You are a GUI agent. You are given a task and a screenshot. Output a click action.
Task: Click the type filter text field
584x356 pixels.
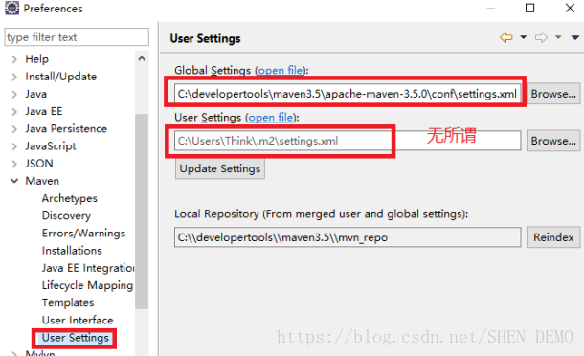tap(77, 37)
